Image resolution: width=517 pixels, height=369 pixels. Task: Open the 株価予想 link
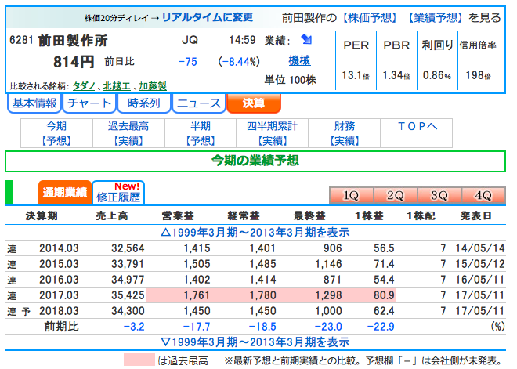pos(369,17)
